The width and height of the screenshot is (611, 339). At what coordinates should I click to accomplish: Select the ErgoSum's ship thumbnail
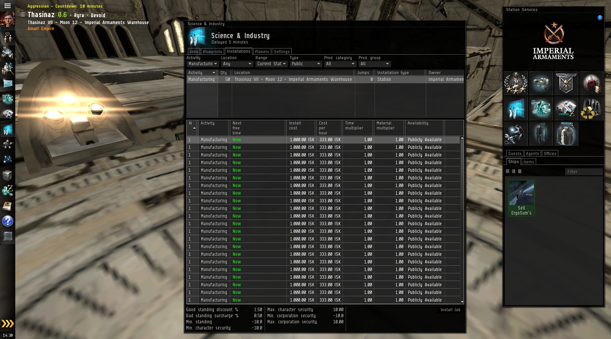click(522, 198)
